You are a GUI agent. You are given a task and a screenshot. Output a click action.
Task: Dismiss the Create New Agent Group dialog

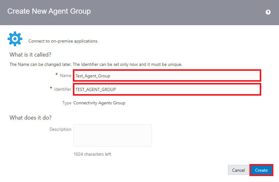[x=238, y=170]
